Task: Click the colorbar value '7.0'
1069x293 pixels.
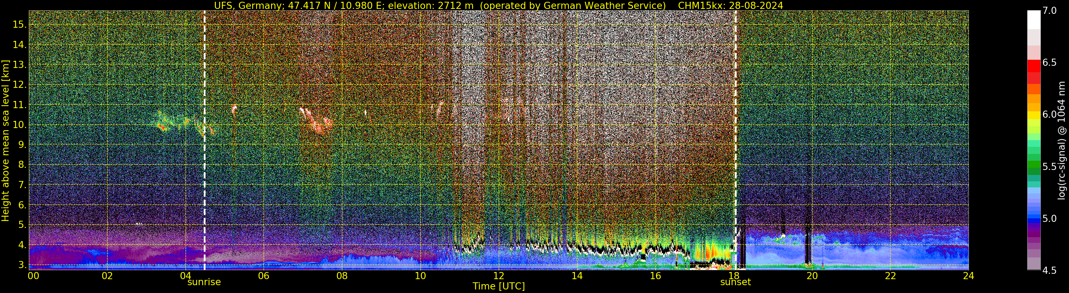Action: (1049, 11)
